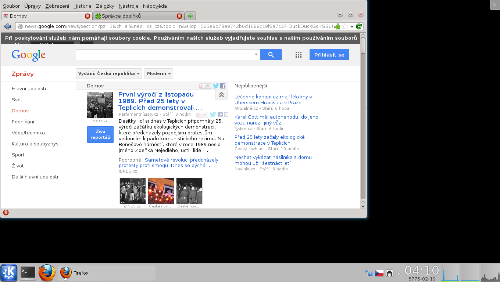Select Věda/technika section in sidebar

pos(28,133)
